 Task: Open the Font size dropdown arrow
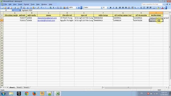tap(107, 8)
